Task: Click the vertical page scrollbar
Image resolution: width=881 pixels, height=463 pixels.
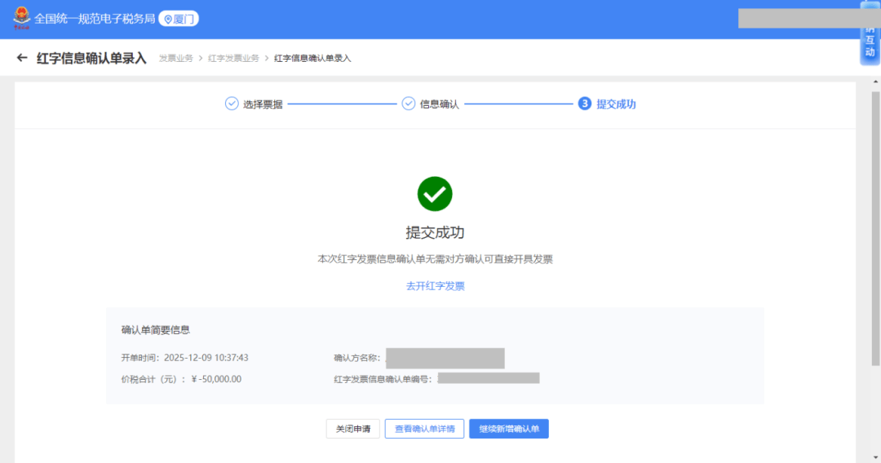Action: [875, 245]
